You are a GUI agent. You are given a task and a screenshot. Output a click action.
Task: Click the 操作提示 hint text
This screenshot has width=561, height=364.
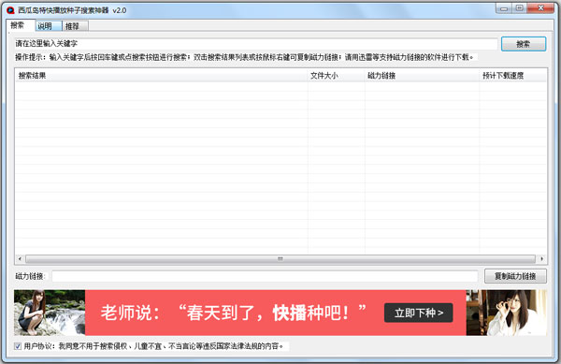click(x=245, y=57)
